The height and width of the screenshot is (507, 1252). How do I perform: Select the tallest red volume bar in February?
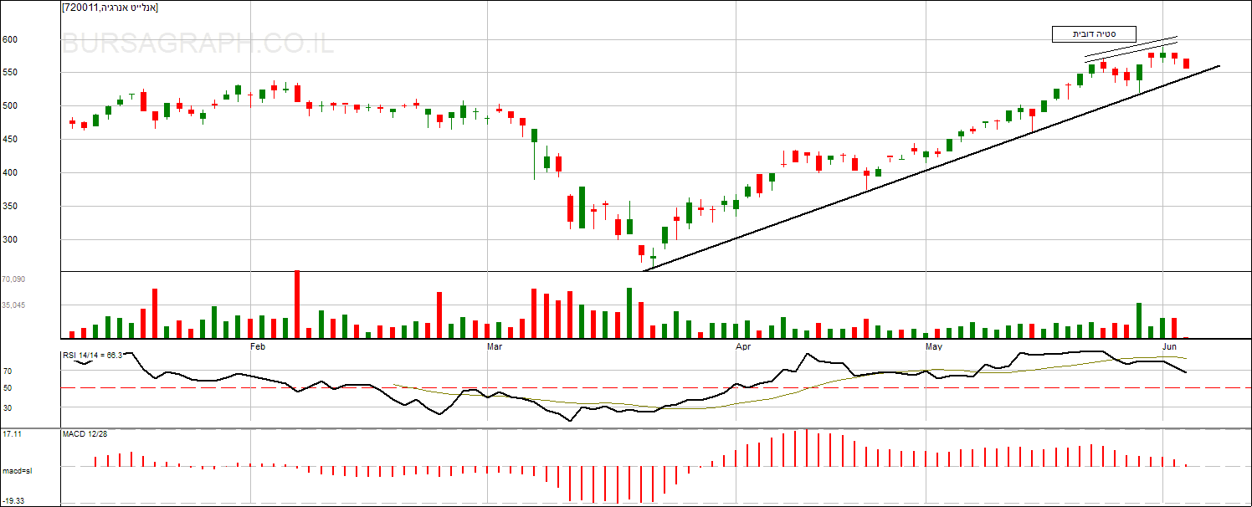pyautogui.click(x=296, y=305)
